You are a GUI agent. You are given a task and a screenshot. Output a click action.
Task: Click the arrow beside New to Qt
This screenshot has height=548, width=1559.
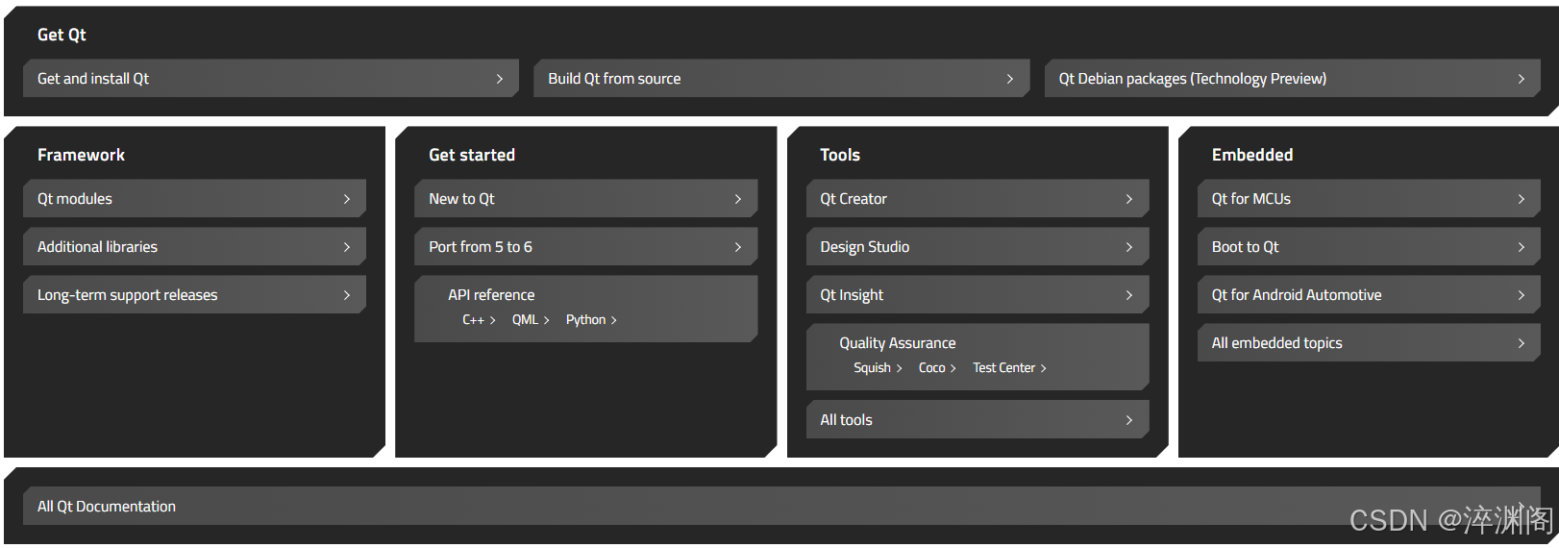click(x=738, y=199)
